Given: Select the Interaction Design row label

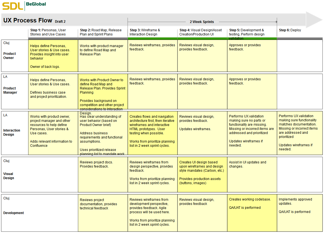Looking at the screenshot, I should 12,132.
